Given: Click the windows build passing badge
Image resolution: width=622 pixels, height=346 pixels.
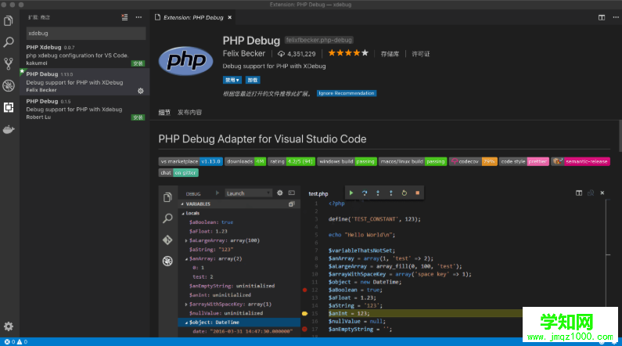Looking at the screenshot, I should pos(347,161).
